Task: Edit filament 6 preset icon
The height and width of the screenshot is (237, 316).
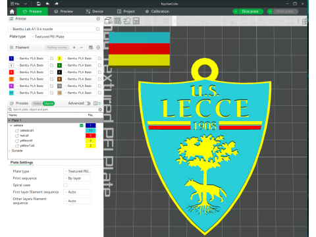Action: click(x=100, y=72)
